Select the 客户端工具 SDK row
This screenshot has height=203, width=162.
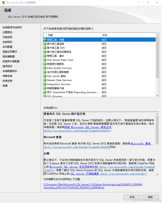(x=99, y=48)
